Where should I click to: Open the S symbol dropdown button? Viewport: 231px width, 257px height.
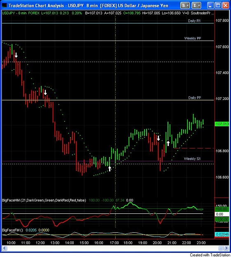click(x=185, y=5)
